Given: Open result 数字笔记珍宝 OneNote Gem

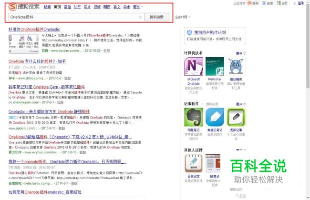Looking at the screenshot, I should click(x=47, y=87).
